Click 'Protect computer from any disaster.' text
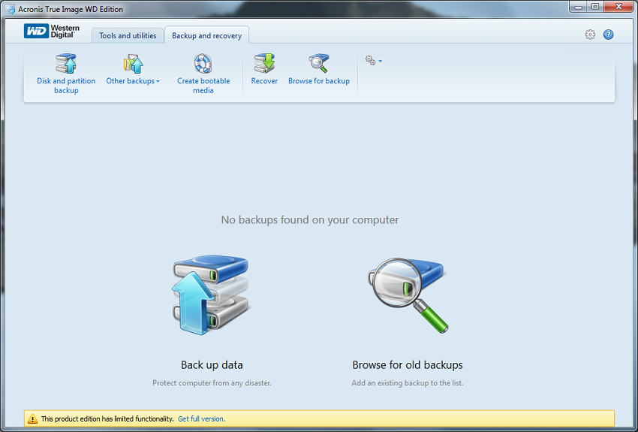 [x=212, y=382]
